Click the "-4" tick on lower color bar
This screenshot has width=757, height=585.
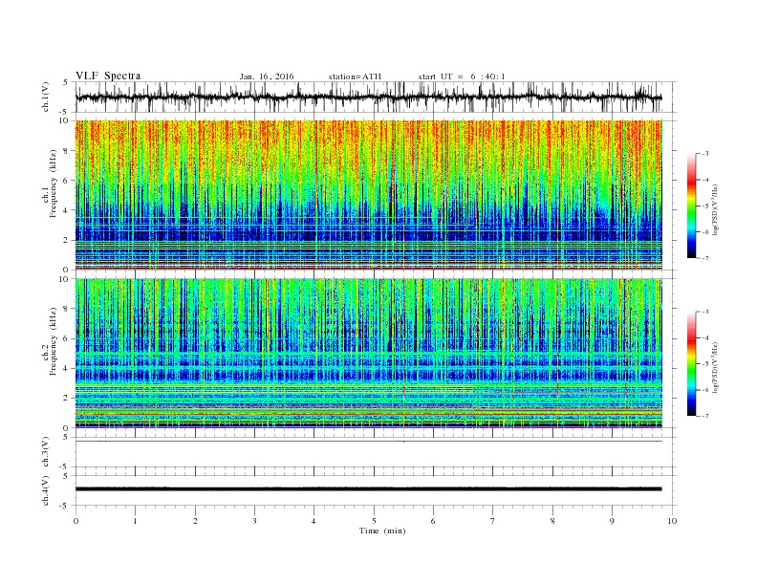coord(705,337)
